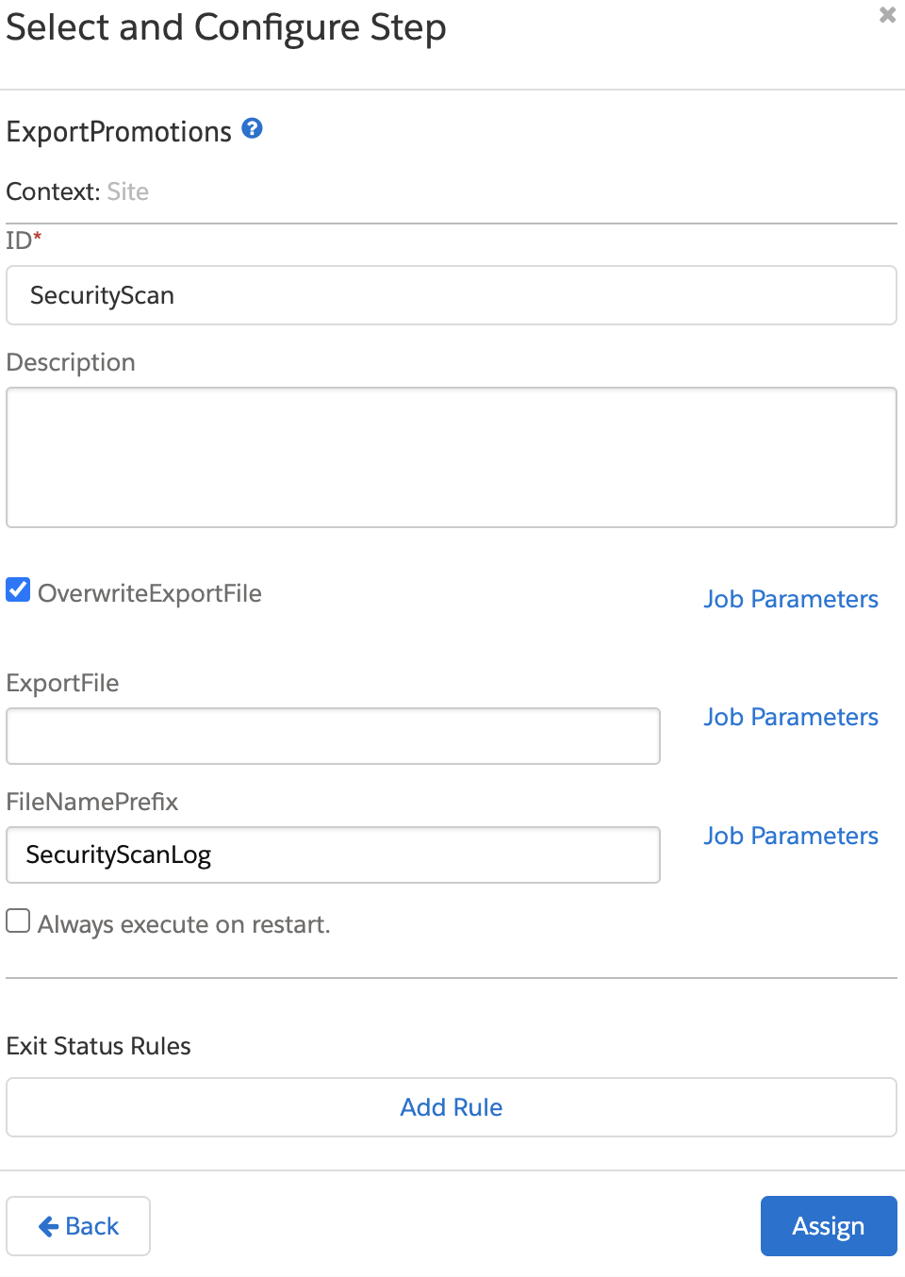Click the ExportPromotions step heading
Viewport: 905px width, 1277px height.
click(119, 132)
